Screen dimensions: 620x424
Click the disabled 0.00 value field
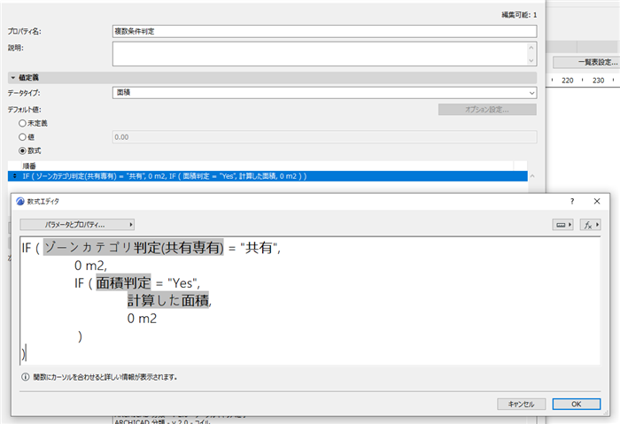click(x=324, y=137)
